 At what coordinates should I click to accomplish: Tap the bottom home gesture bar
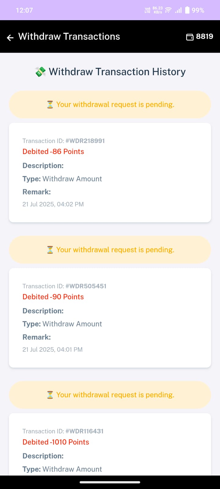(x=110, y=482)
